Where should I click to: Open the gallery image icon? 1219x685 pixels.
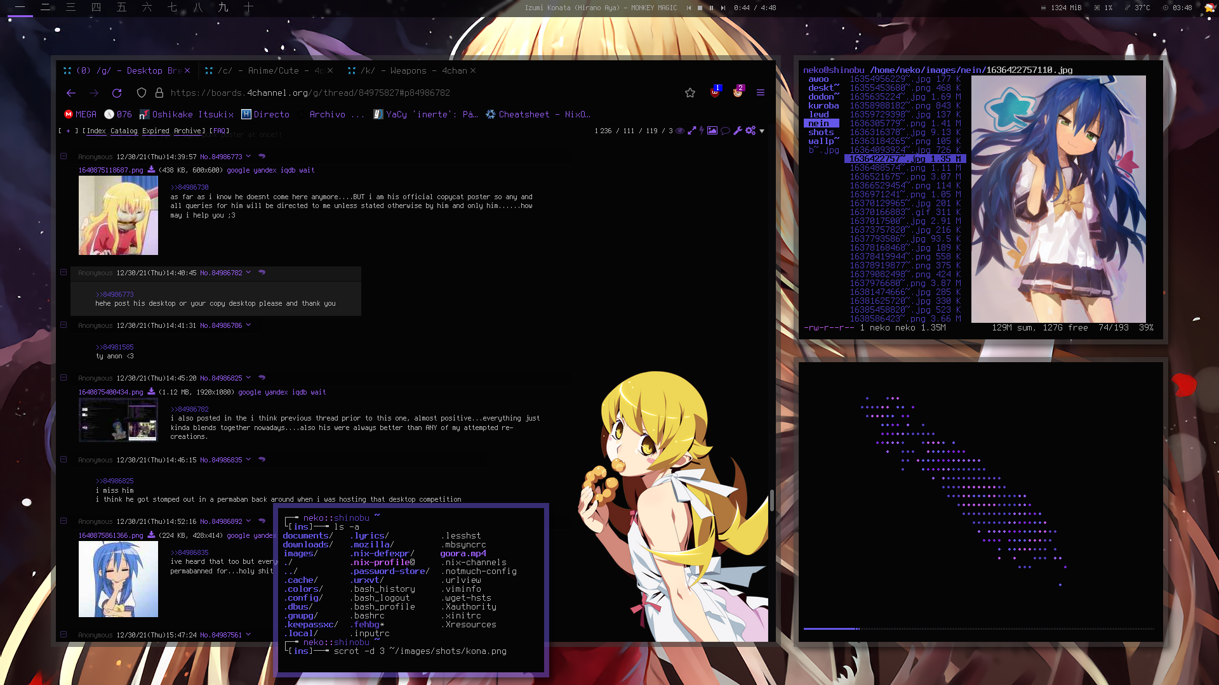pos(712,131)
